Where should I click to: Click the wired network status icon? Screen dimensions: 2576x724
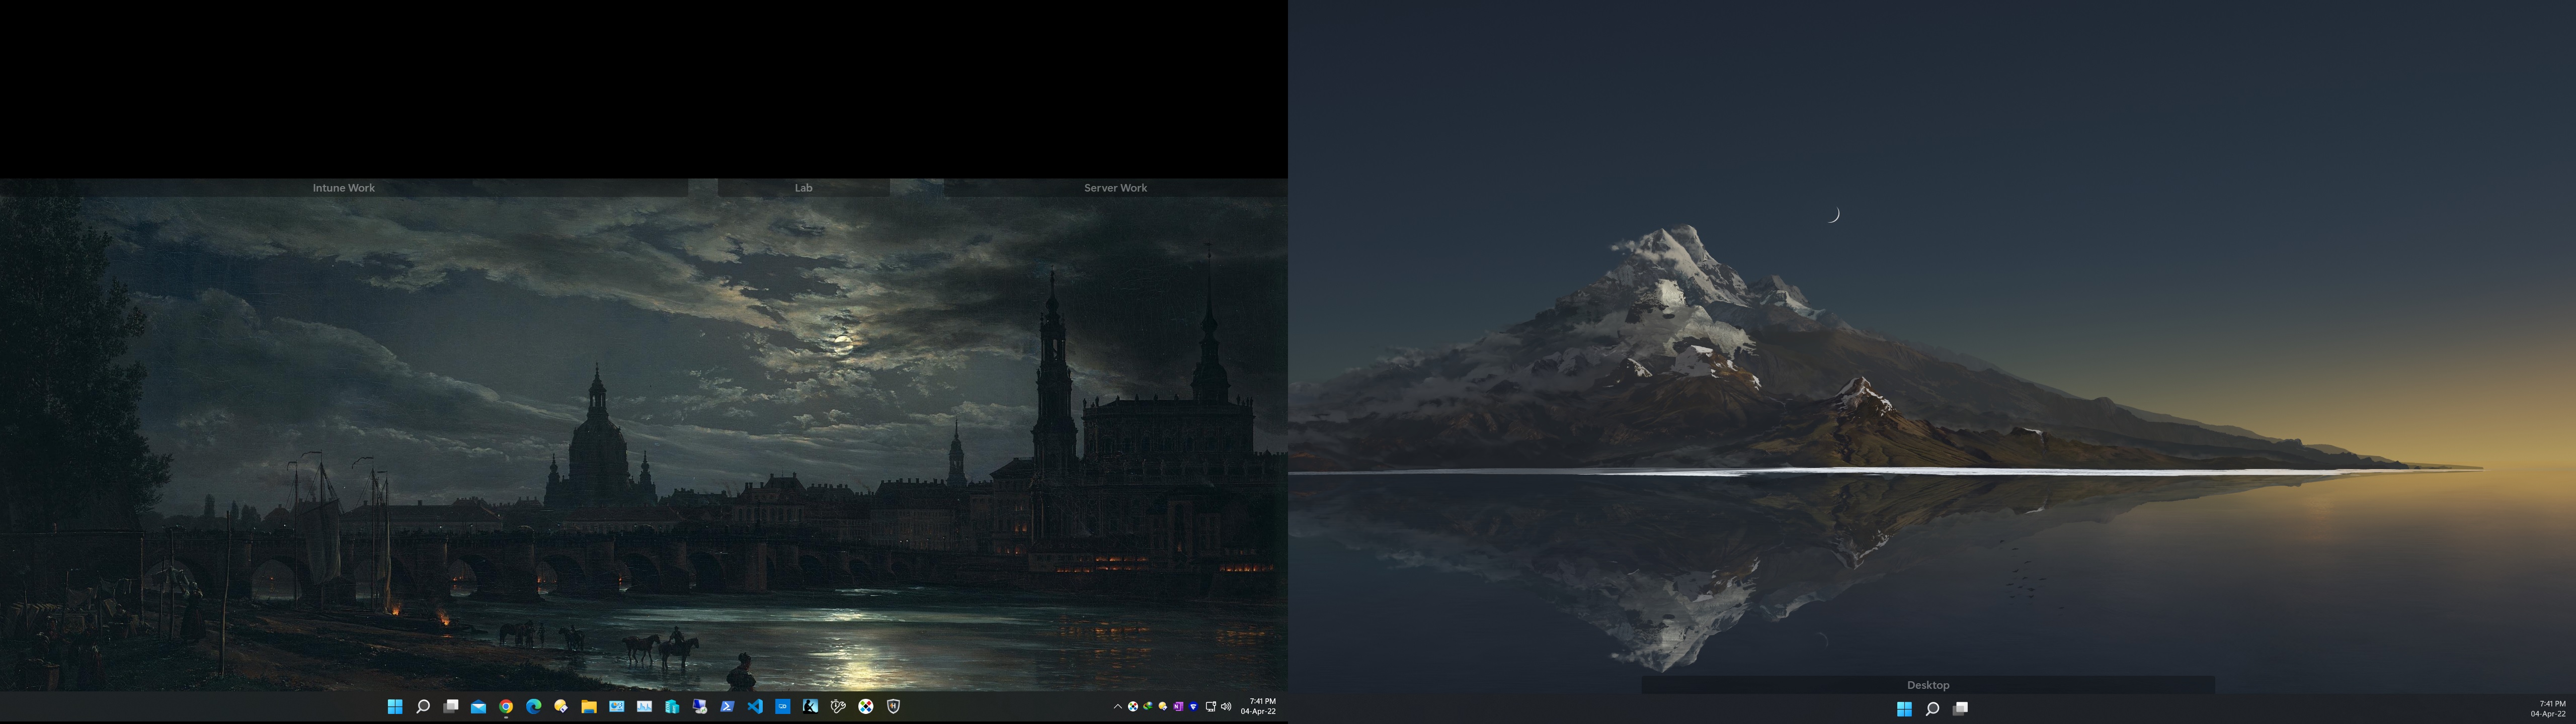click(x=1211, y=707)
